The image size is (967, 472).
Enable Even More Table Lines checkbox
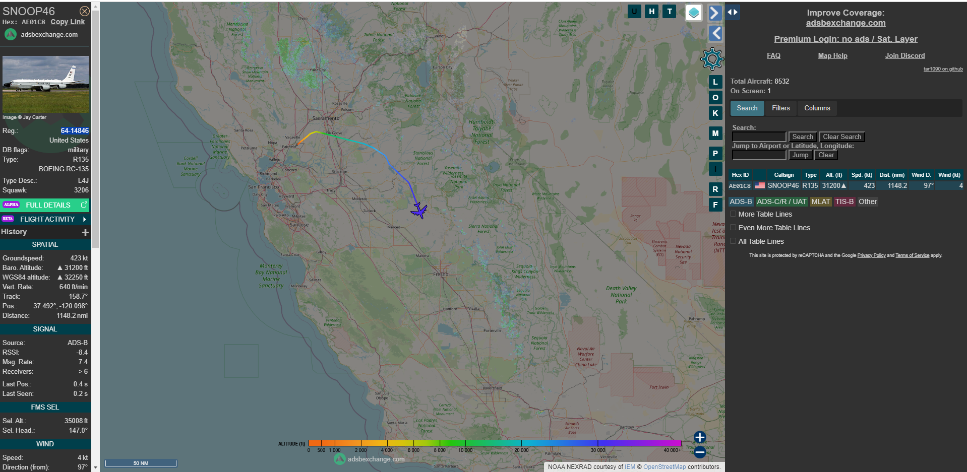[x=733, y=228]
